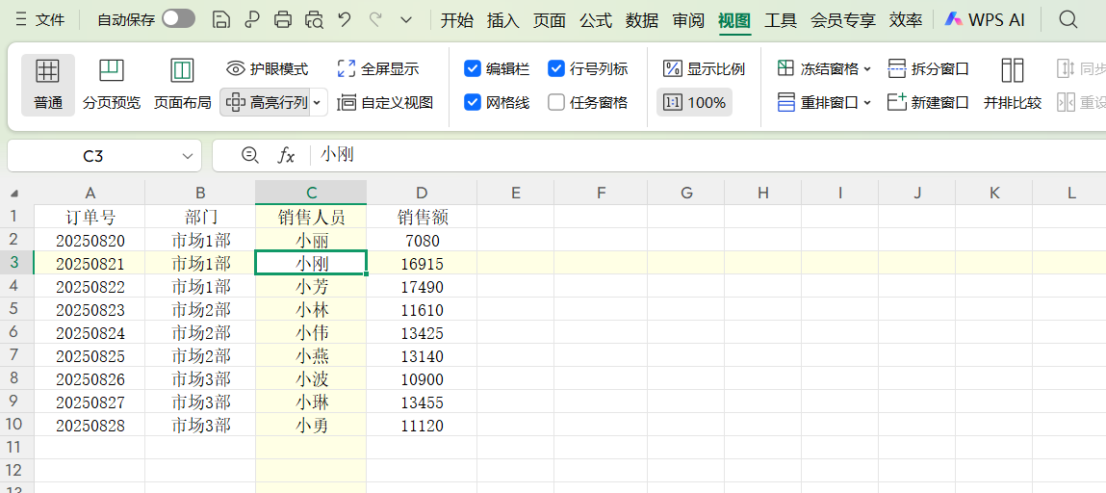Uncheck the 网格线 checkbox

(473, 102)
